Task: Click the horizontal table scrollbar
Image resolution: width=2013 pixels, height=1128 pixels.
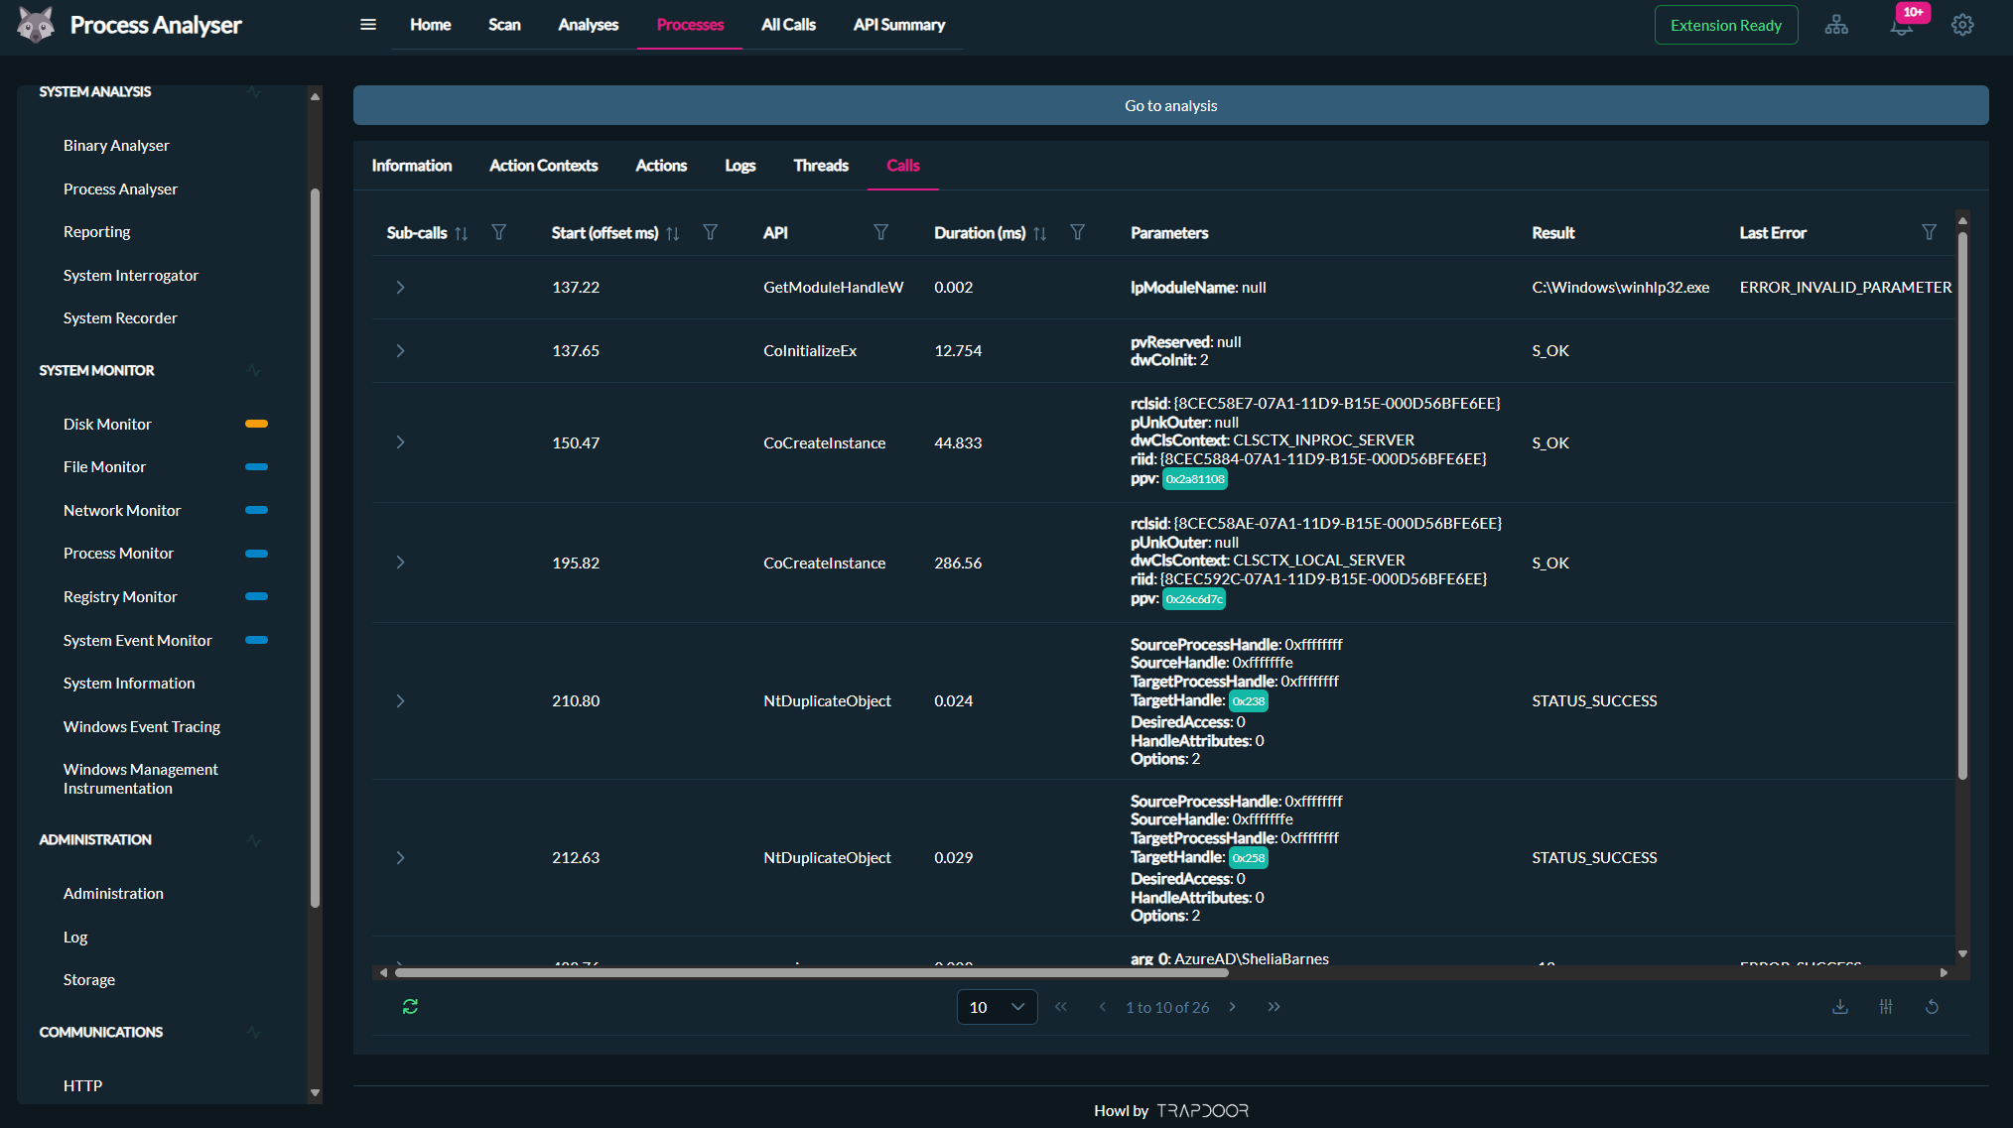Action: (x=811, y=972)
